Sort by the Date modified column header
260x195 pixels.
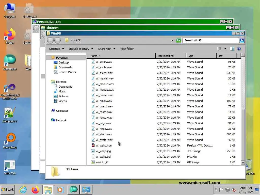click(171, 56)
